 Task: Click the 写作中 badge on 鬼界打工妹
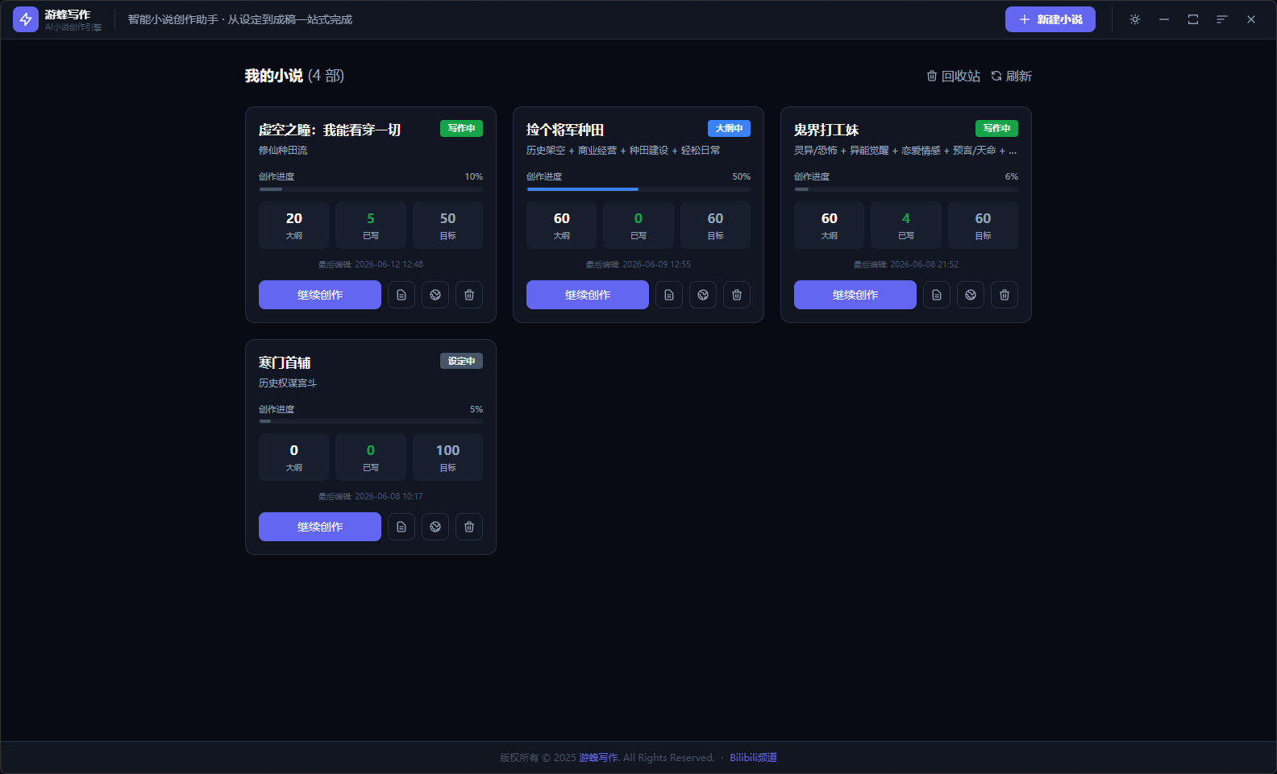[996, 128]
